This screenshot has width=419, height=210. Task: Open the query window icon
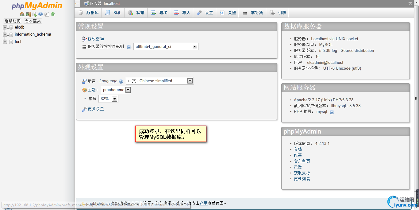35,14
